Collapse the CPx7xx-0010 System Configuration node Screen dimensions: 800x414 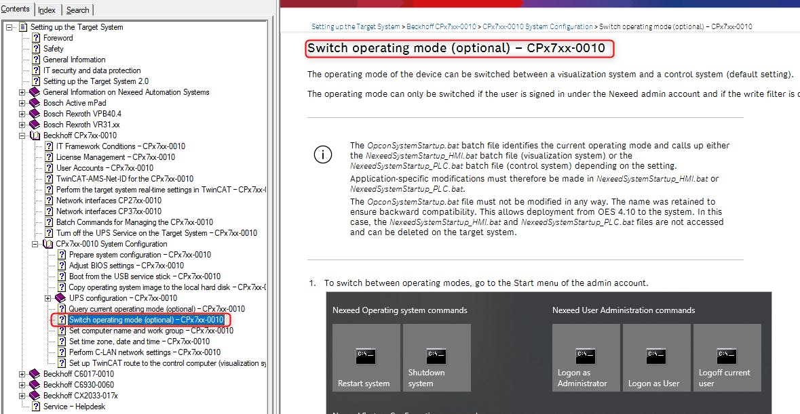35,244
